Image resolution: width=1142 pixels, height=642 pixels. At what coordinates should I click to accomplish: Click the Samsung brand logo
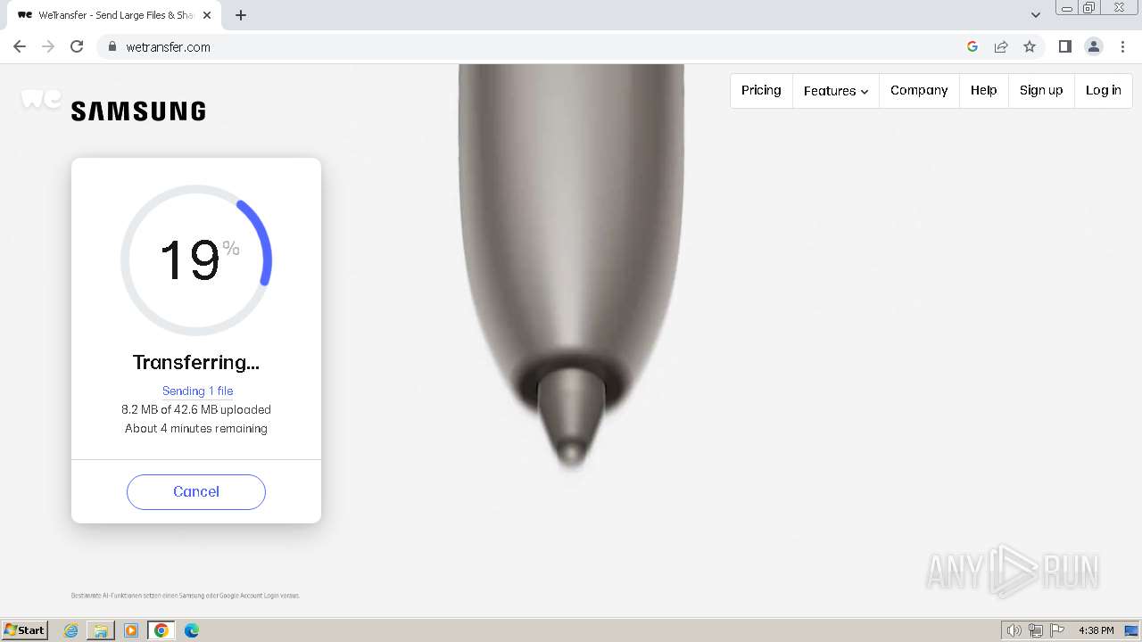[x=138, y=111]
